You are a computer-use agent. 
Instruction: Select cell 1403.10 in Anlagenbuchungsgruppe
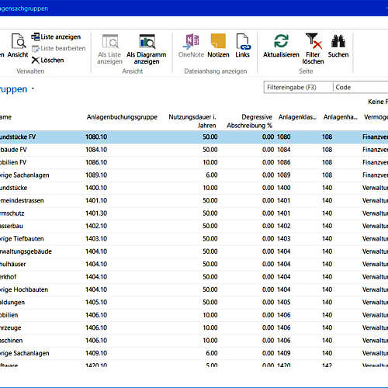pyautogui.click(x=96, y=238)
